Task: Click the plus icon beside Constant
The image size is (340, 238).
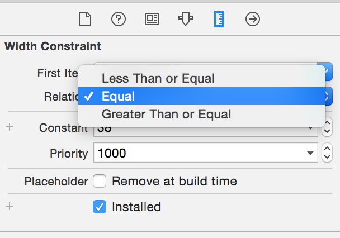Action: tap(10, 127)
